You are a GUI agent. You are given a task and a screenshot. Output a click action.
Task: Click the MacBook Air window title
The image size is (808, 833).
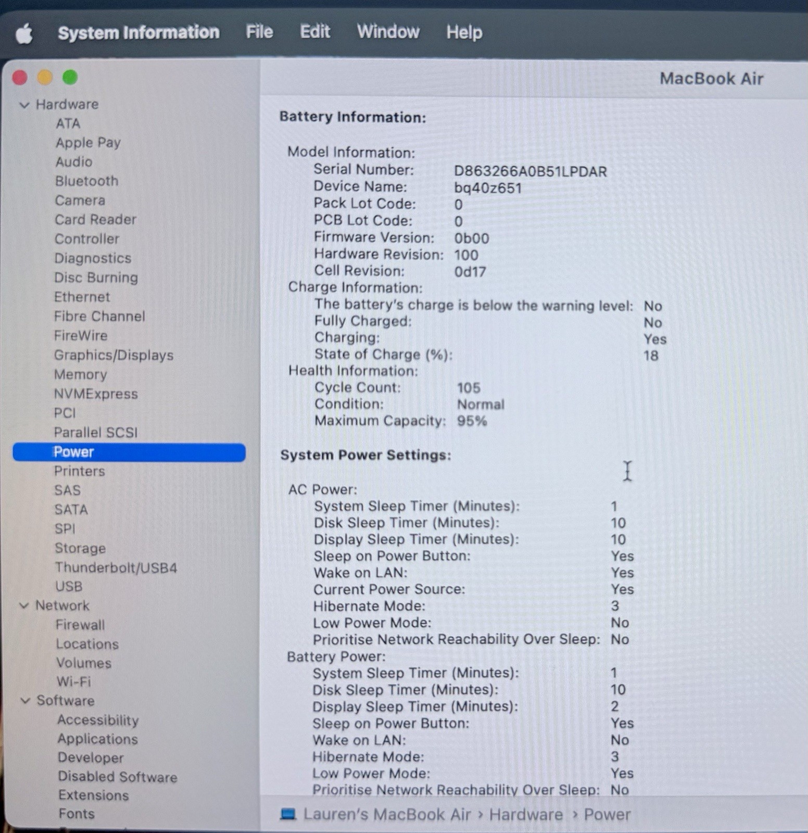[711, 79]
